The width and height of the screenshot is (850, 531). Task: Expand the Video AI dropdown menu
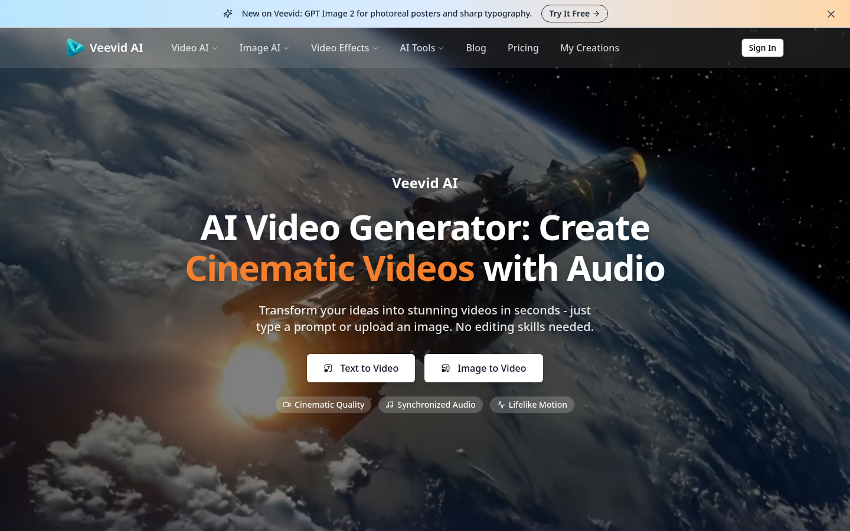194,48
